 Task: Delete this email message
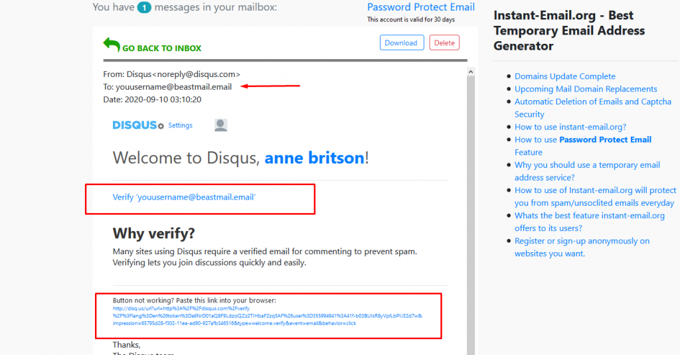pos(444,42)
